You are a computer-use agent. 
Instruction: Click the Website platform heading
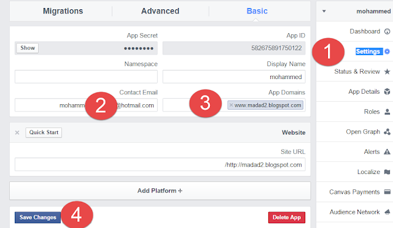[294, 132]
